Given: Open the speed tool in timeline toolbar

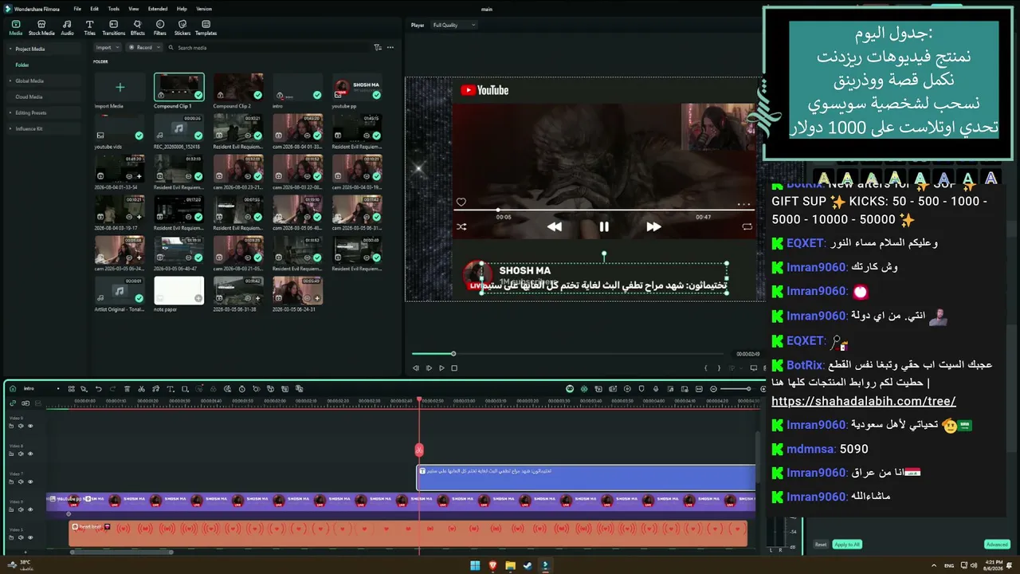Looking at the screenshot, I should (x=242, y=389).
